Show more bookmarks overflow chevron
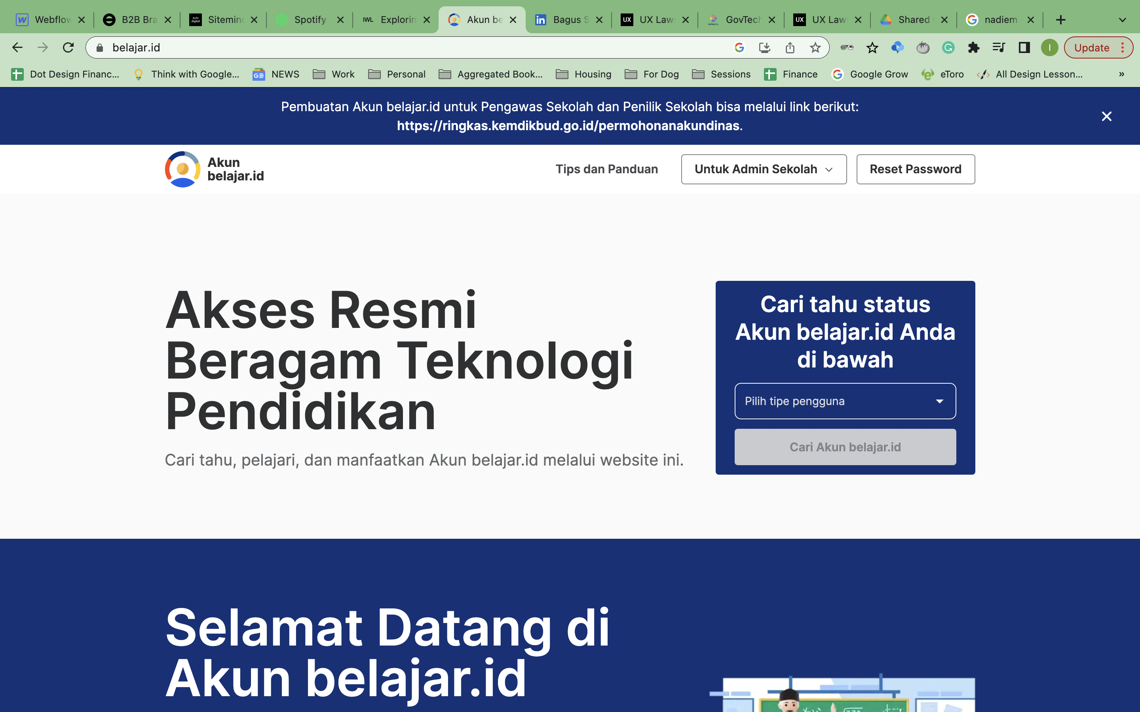Image resolution: width=1140 pixels, height=712 pixels. tap(1122, 74)
